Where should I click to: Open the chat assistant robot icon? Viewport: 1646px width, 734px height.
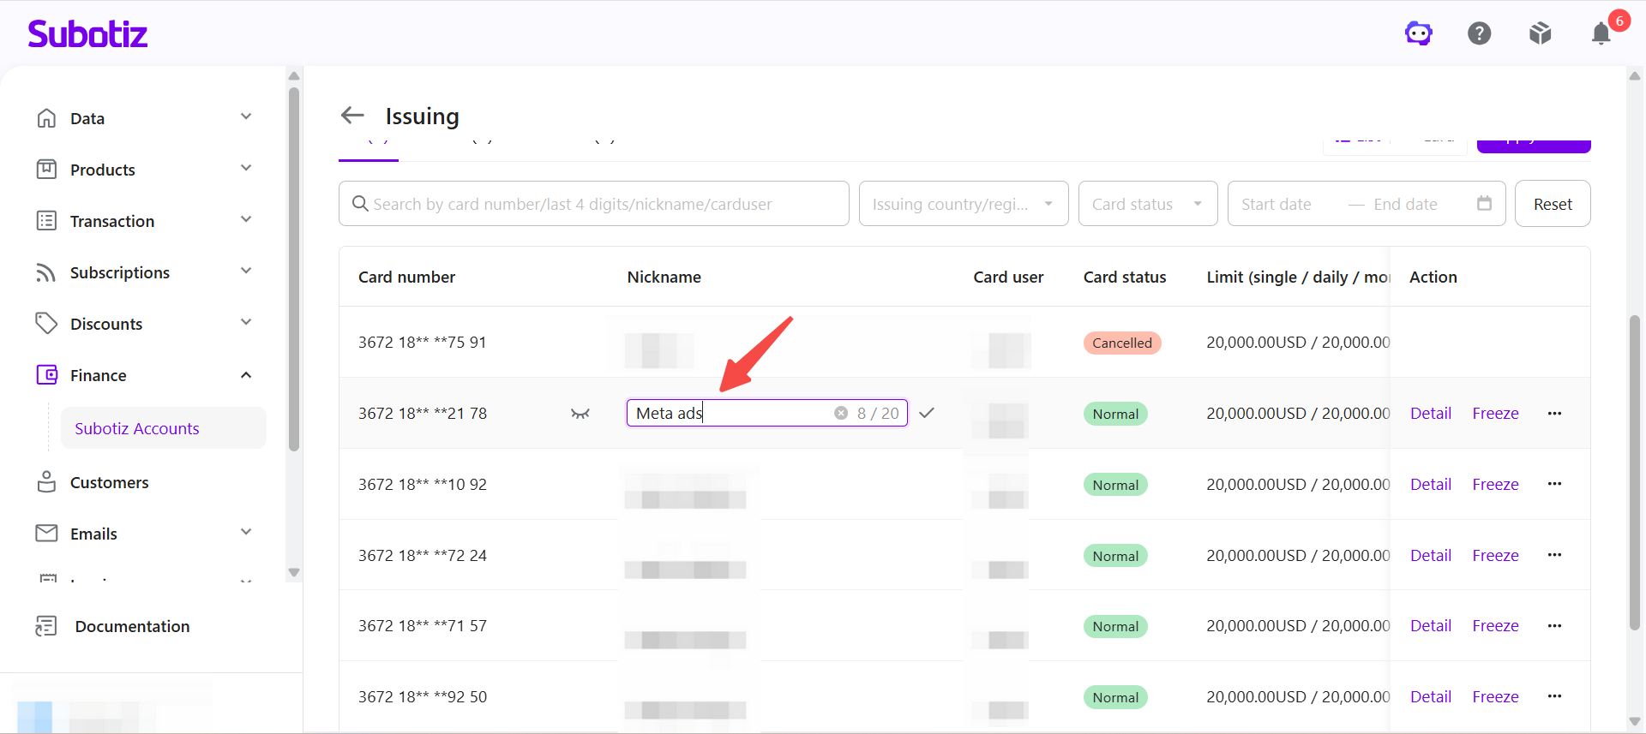pos(1419,33)
